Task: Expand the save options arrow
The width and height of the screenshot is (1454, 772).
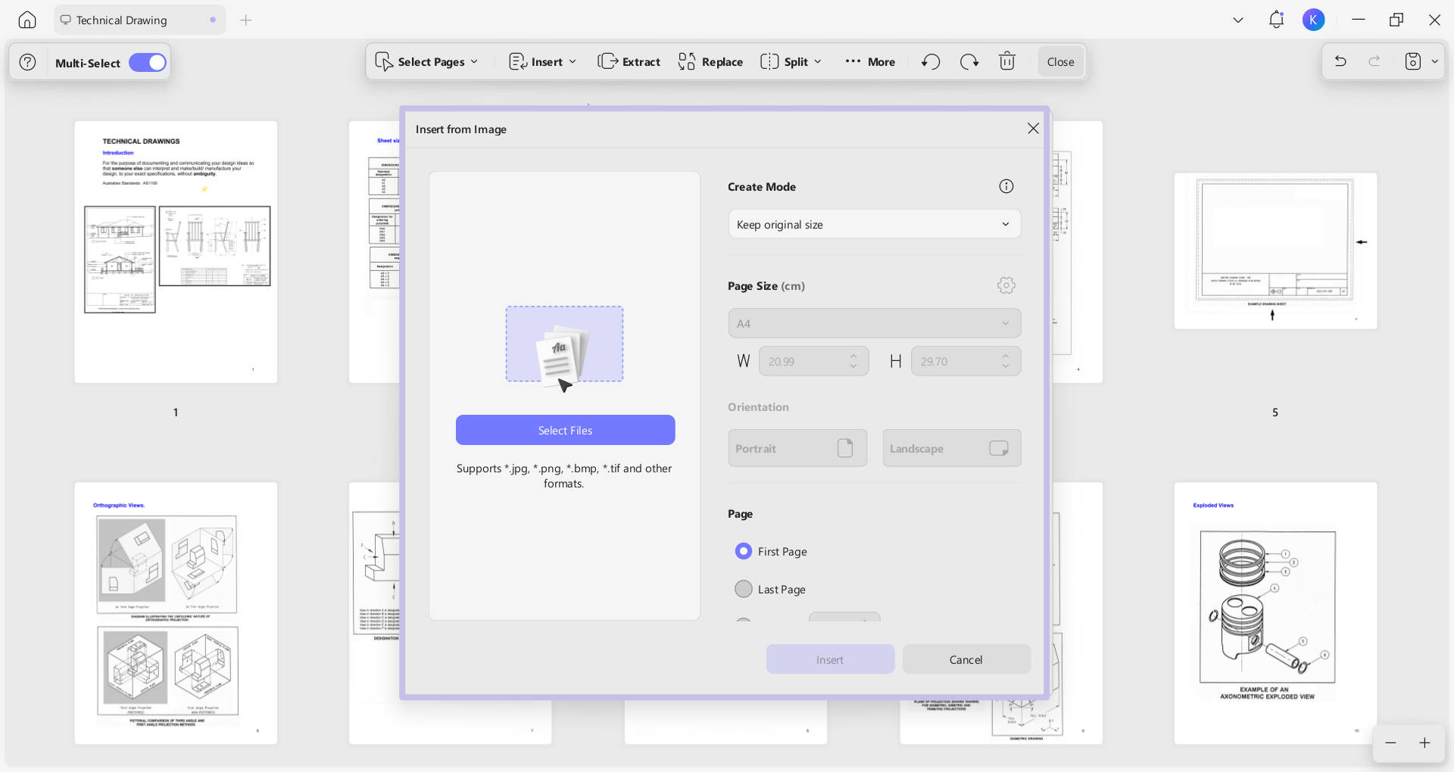Action: pyautogui.click(x=1434, y=62)
